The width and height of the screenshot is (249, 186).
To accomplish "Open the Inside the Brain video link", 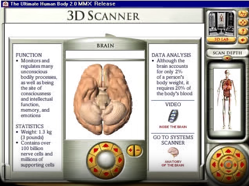I will (173, 127).
